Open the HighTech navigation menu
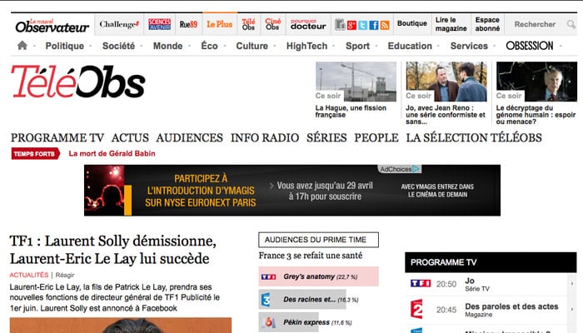The height and width of the screenshot is (333, 583). 306,47
